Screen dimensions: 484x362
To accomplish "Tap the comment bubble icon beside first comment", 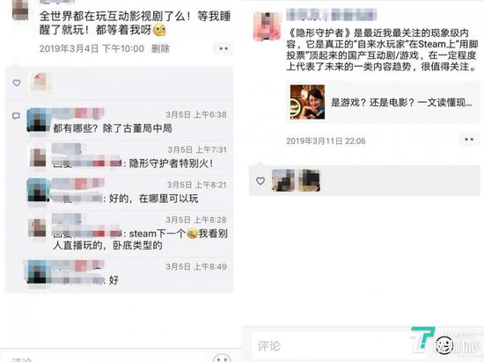I will (16, 116).
